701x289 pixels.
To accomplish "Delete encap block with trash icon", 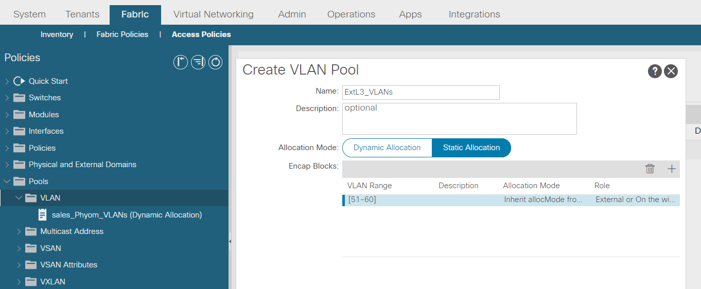I will click(650, 169).
